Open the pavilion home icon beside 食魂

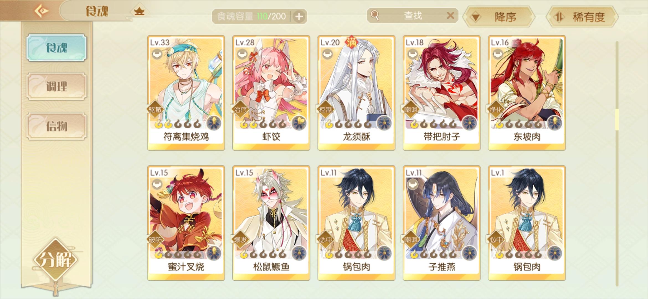[139, 12]
